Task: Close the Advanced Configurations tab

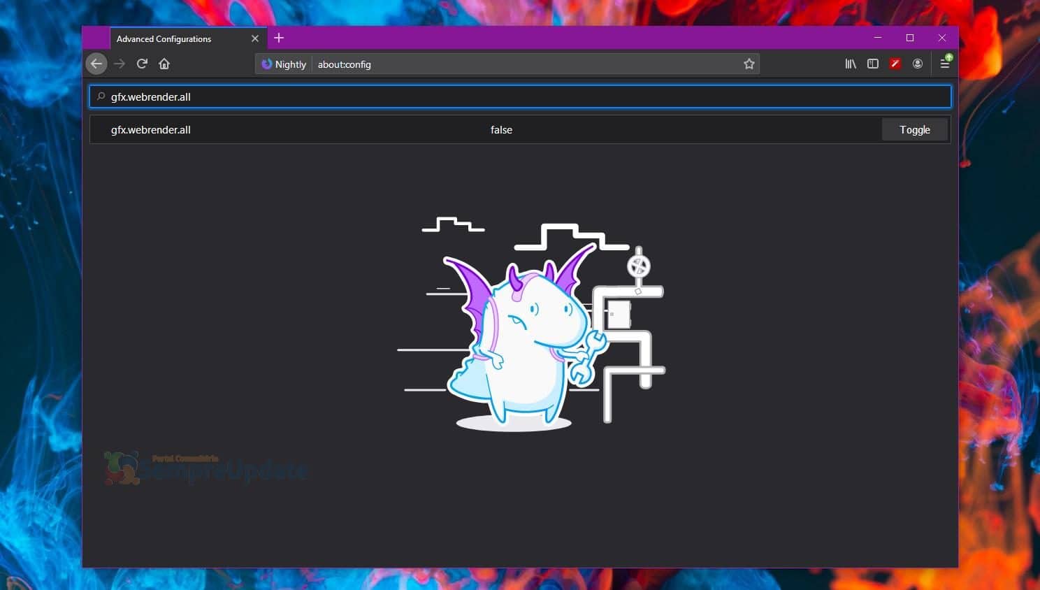Action: tap(255, 38)
